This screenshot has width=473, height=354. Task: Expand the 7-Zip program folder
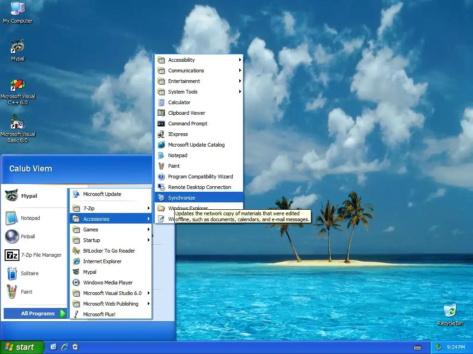[x=111, y=208]
